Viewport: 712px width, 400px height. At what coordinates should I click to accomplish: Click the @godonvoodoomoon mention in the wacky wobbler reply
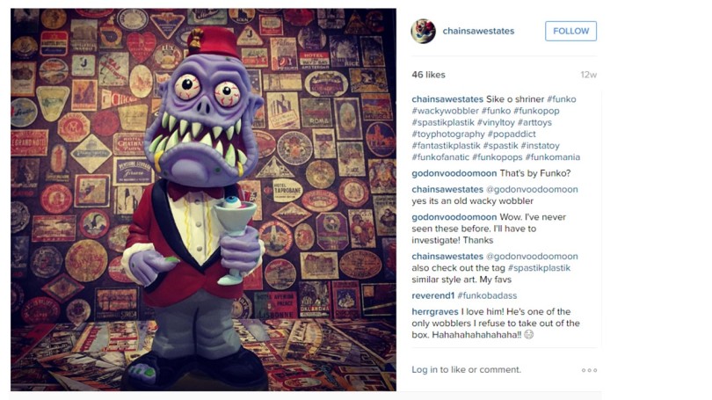tap(532, 189)
